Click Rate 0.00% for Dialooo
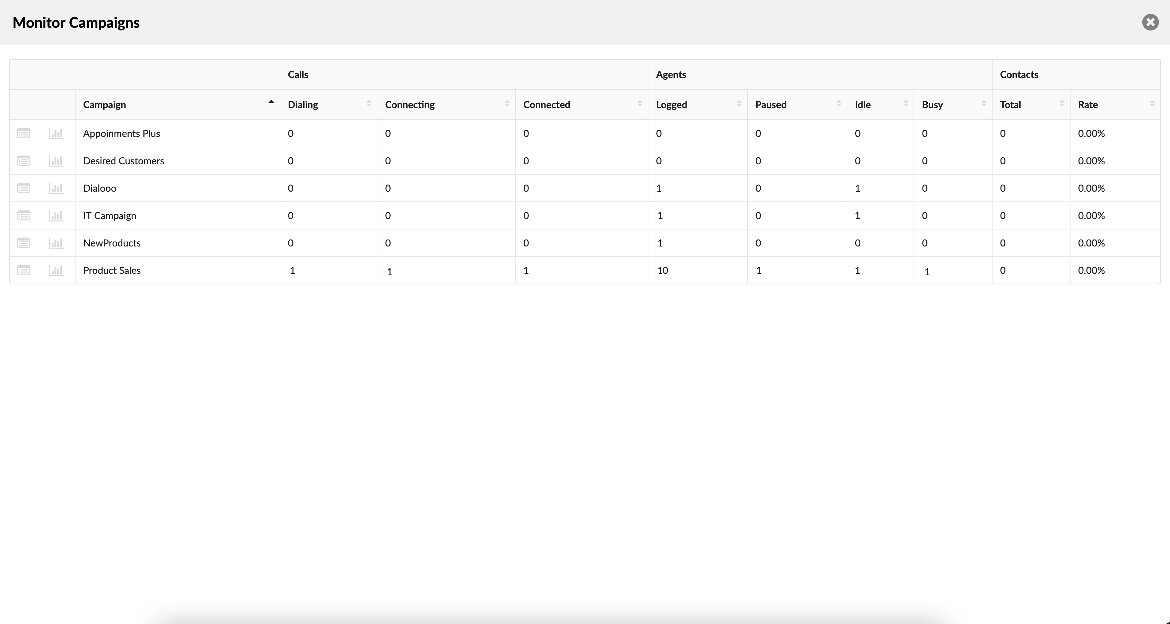Image resolution: width=1170 pixels, height=624 pixels. pos(1091,188)
